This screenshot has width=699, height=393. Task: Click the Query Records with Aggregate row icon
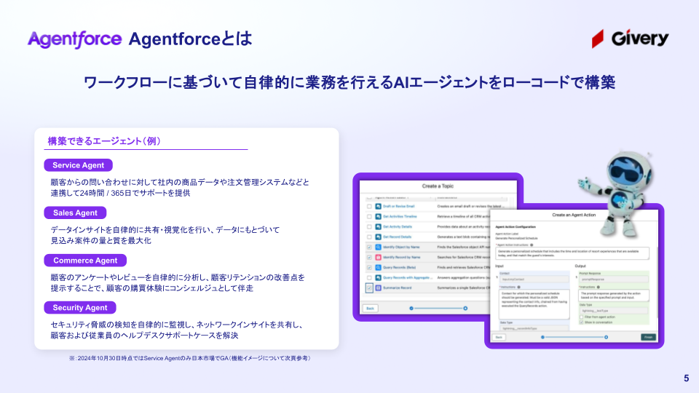pyautogui.click(x=378, y=277)
